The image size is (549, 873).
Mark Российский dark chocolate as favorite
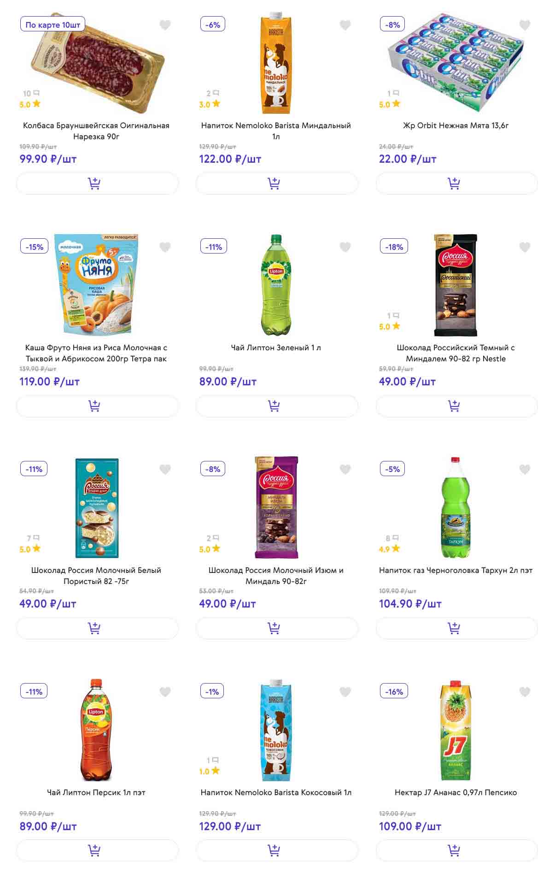click(x=525, y=247)
